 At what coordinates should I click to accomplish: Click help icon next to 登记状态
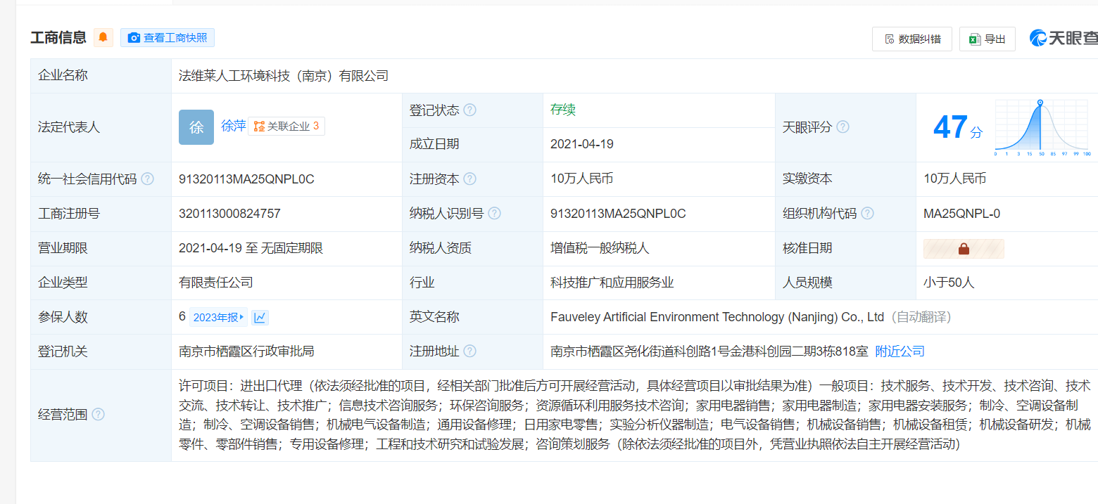[469, 110]
